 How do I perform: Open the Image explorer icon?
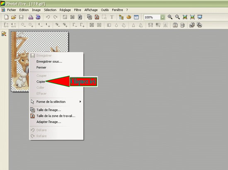tap(121, 17)
